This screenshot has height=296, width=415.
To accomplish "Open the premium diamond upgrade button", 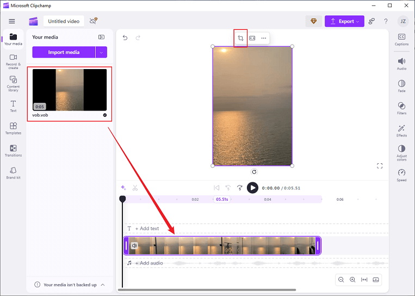I will [x=314, y=21].
